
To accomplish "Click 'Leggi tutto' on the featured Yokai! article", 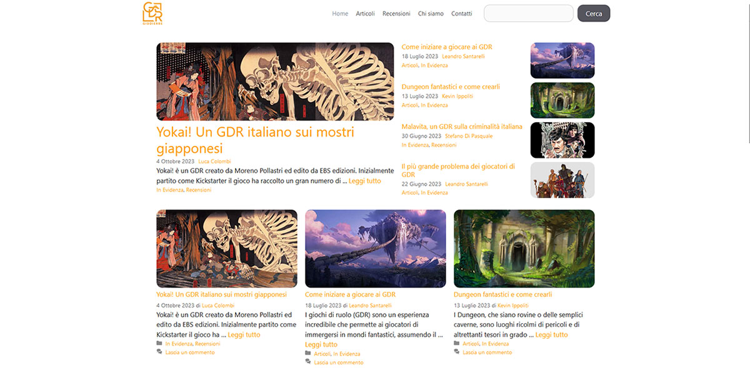I will click(x=364, y=180).
